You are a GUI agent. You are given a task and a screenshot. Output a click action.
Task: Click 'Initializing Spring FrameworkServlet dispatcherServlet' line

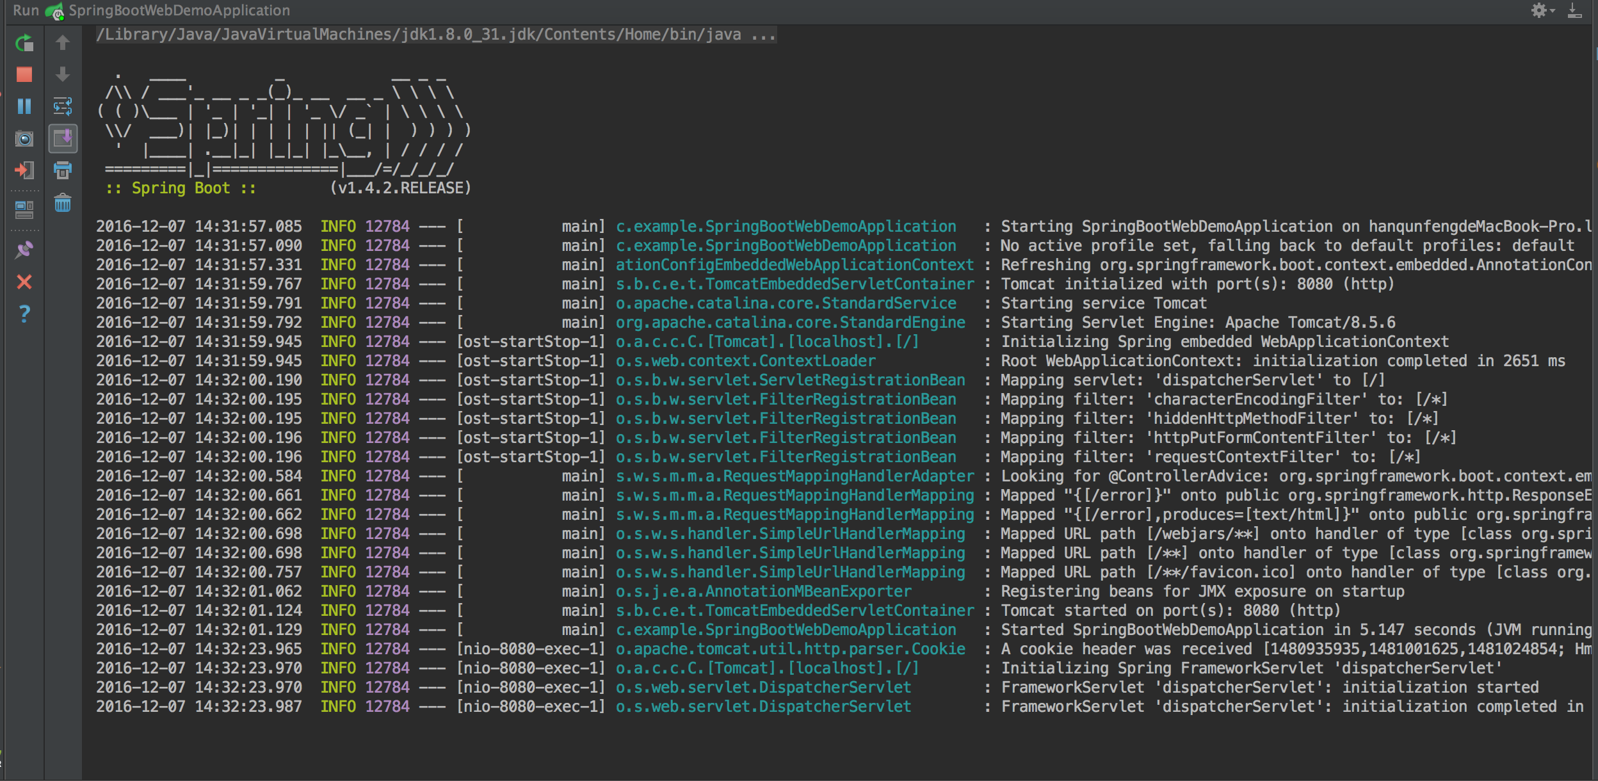1252,668
